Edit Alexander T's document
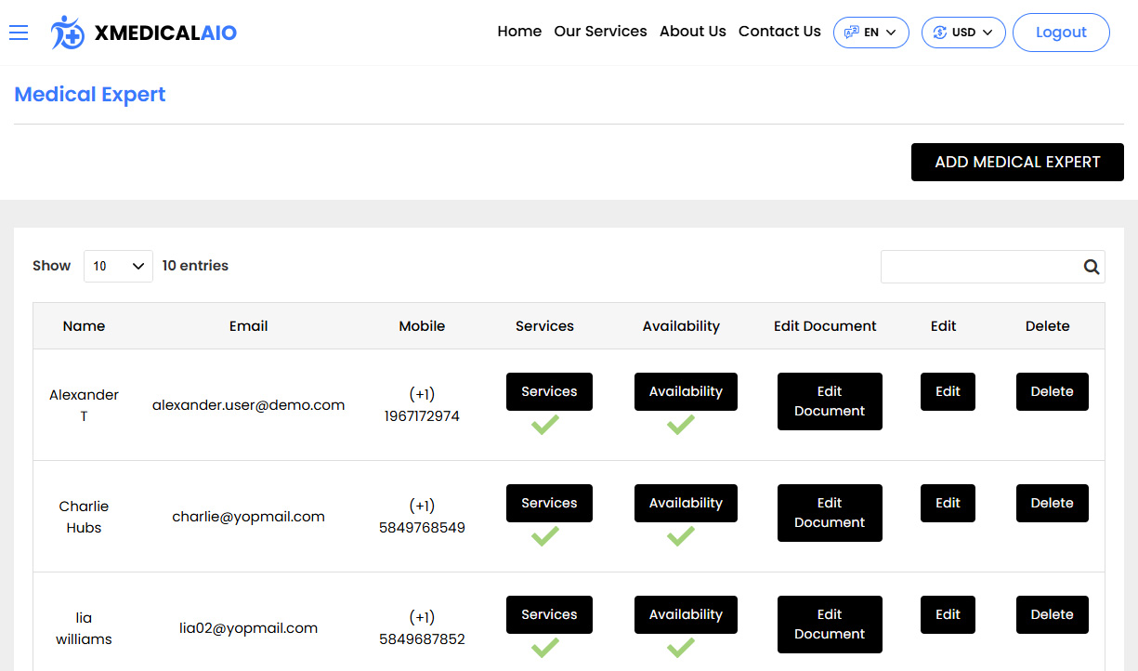 [830, 401]
